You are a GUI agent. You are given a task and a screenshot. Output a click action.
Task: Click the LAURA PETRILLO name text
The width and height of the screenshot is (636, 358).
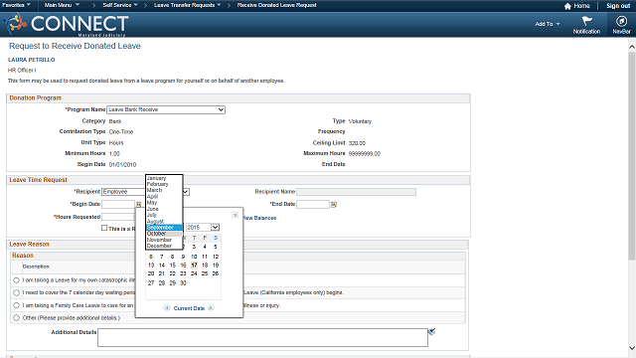31,60
